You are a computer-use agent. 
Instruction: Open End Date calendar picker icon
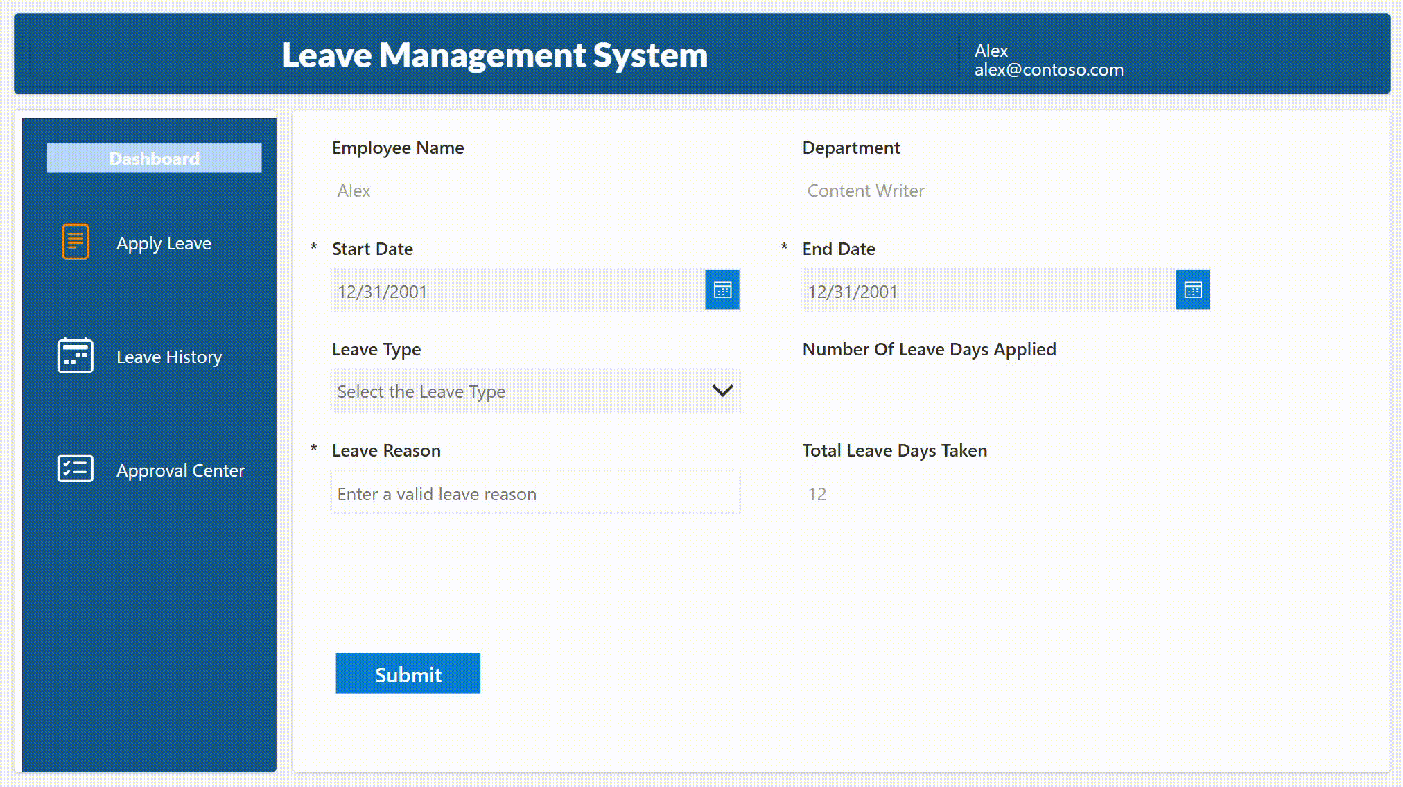(x=1192, y=290)
